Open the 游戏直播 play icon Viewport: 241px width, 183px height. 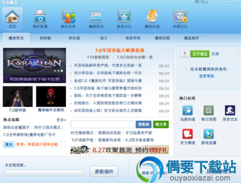point(209,134)
